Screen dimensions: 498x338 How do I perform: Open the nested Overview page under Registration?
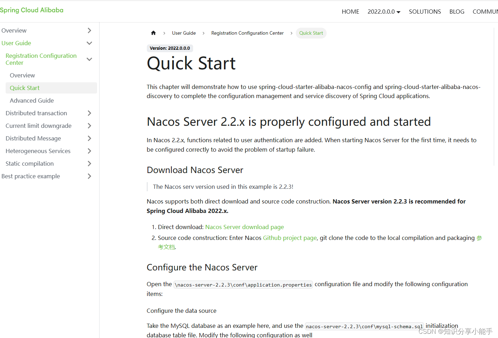tap(22, 75)
